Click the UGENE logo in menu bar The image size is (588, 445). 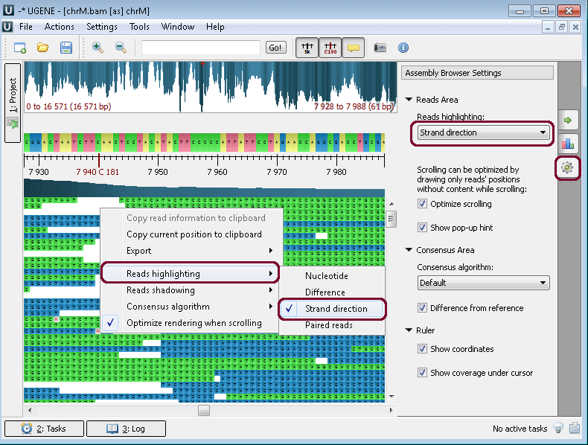pos(7,27)
